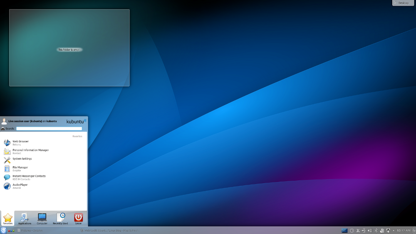Image resolution: width=416 pixels, height=234 pixels.
Task: Click the KDE Kickoff launcher button
Action: tap(3, 230)
